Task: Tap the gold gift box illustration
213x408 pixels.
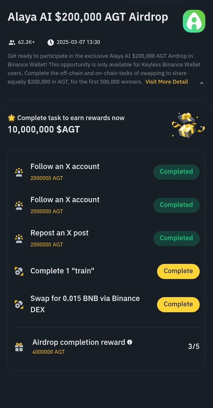Action: point(188,125)
